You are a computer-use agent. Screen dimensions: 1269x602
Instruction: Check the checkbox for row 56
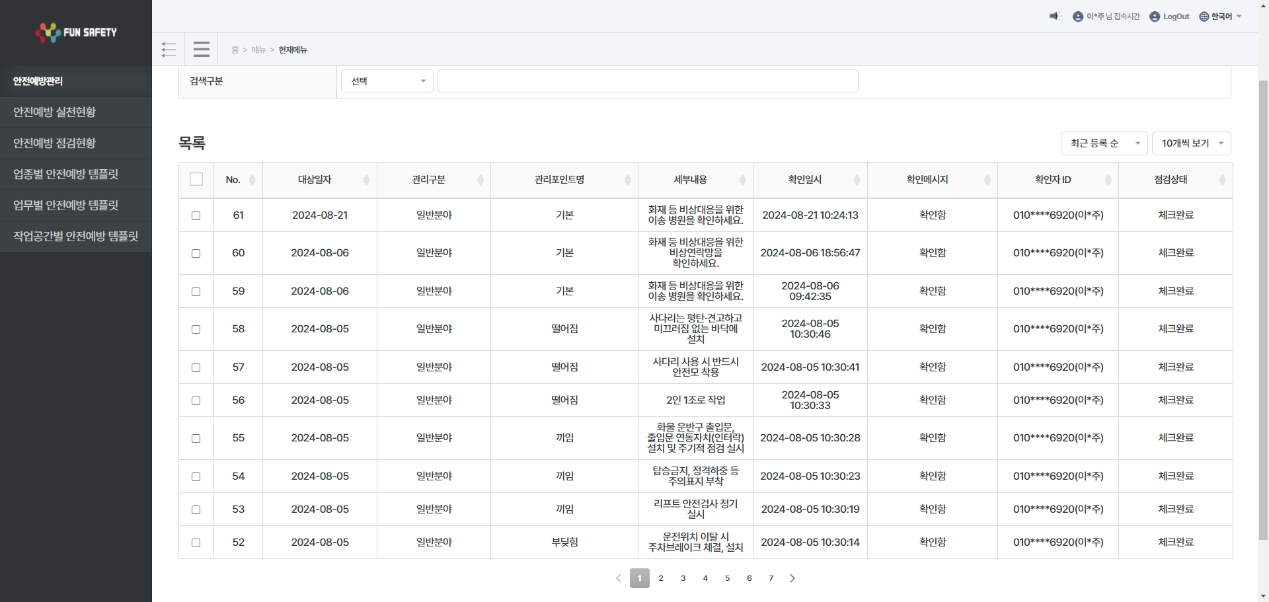point(196,400)
